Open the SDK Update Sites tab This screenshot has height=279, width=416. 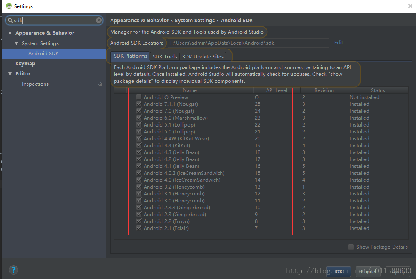[203, 57]
